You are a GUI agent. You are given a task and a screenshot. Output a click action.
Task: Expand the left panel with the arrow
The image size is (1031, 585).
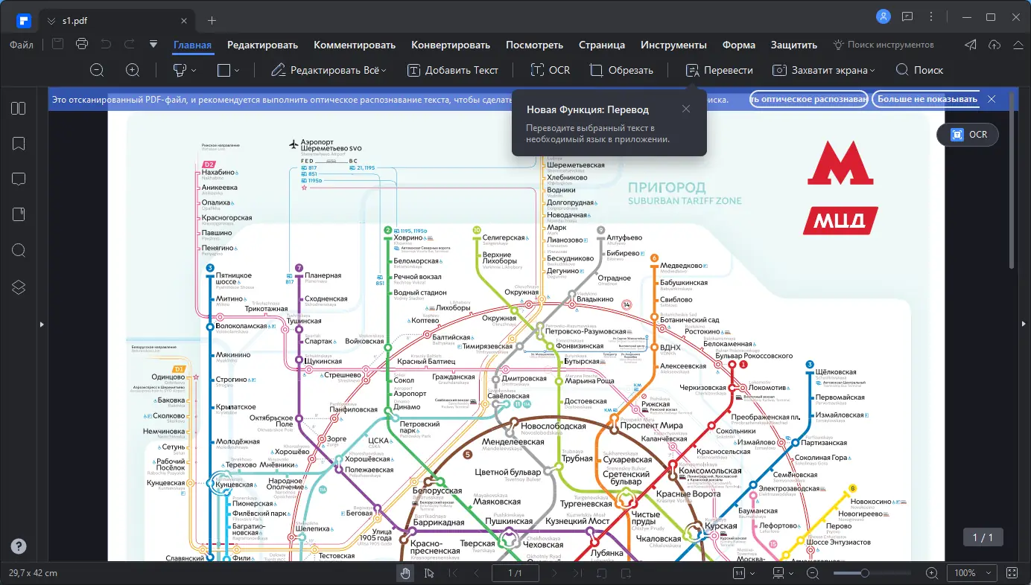(x=43, y=325)
